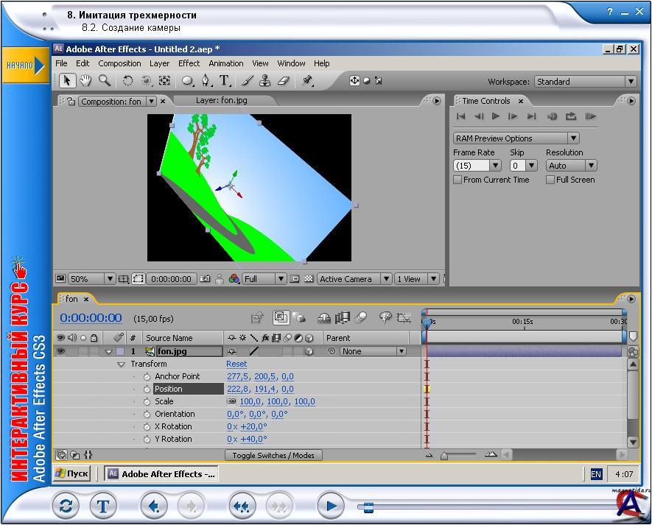Open the 50% magnification dropdown
The width and height of the screenshot is (652, 525).
(x=91, y=279)
